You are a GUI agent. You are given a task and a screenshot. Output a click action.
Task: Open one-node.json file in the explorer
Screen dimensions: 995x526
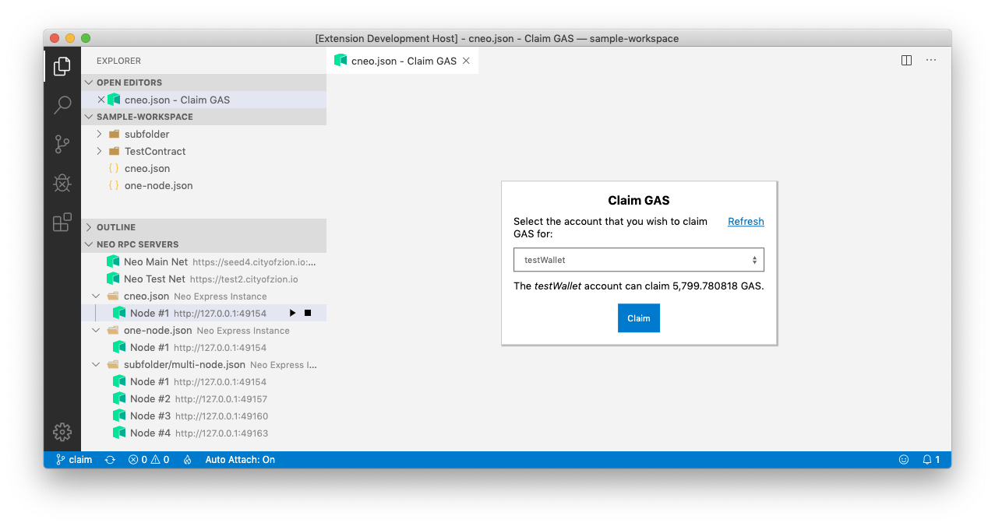204,185
